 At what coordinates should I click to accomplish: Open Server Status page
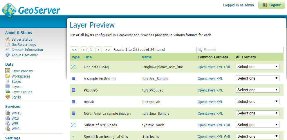[22, 40]
